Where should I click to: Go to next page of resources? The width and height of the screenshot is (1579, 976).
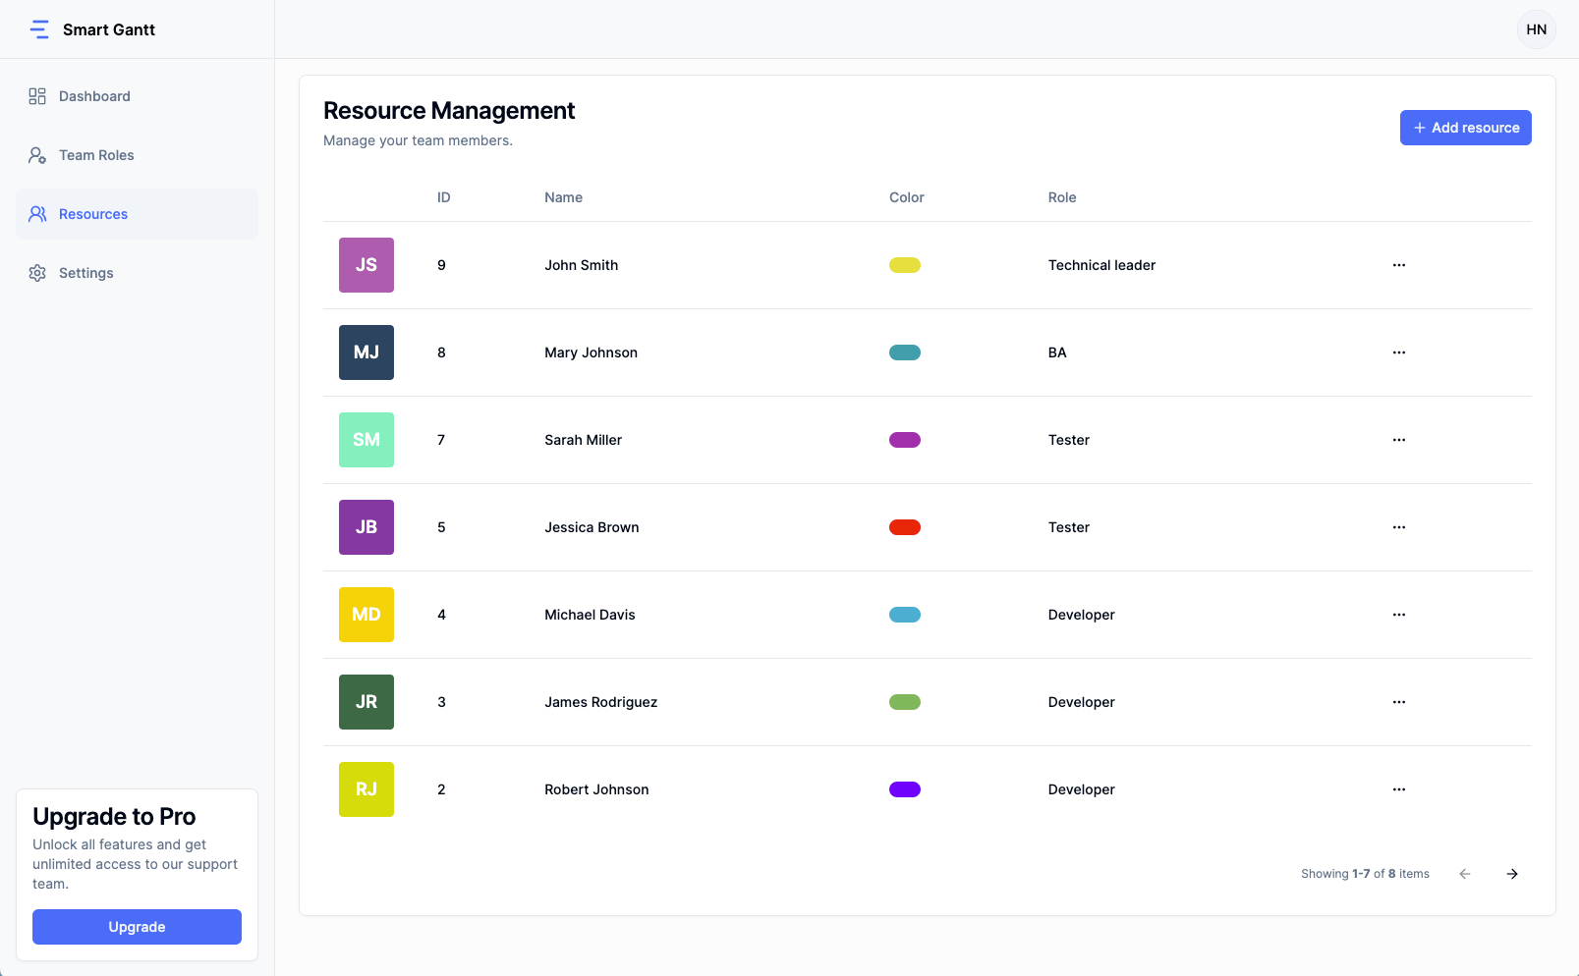tap(1511, 873)
